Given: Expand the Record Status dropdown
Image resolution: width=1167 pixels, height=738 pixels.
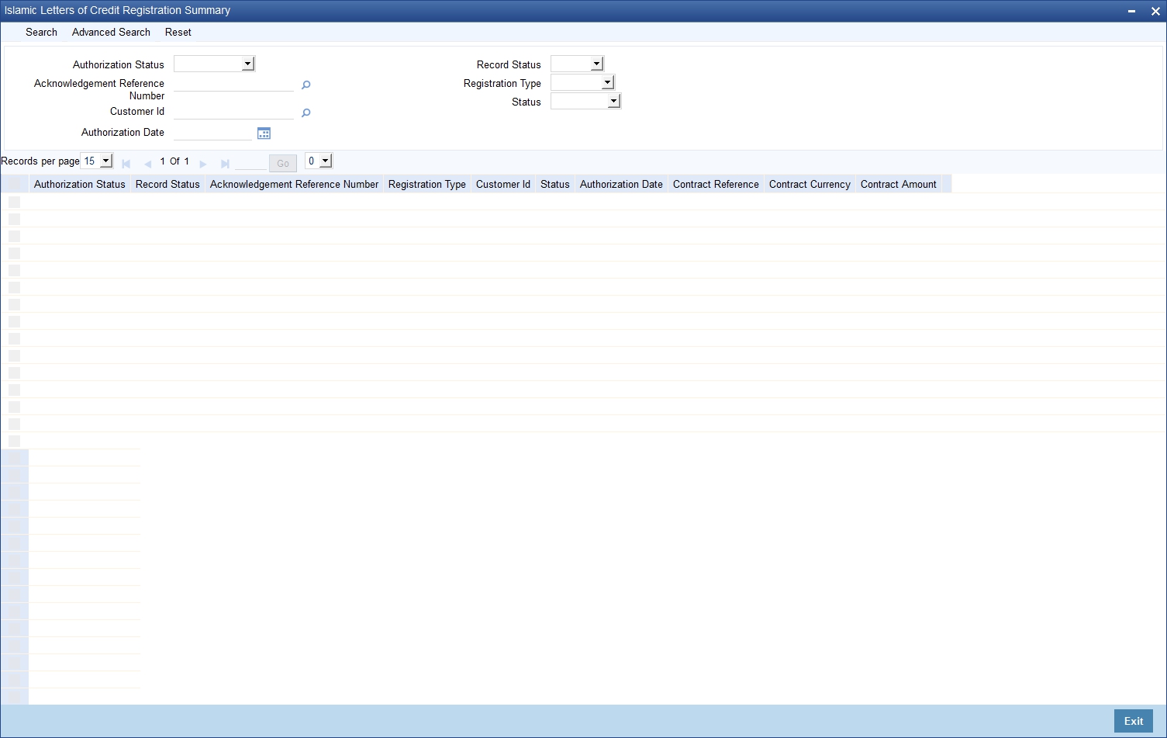Looking at the screenshot, I should point(577,64).
